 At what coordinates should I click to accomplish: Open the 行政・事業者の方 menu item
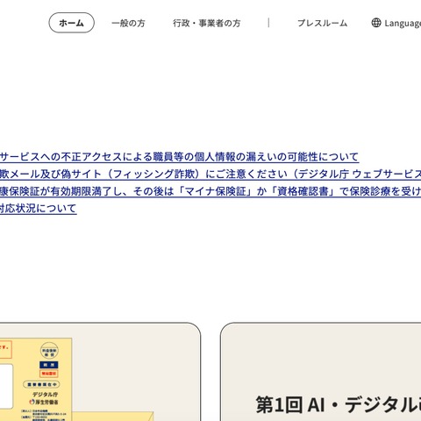pos(207,23)
